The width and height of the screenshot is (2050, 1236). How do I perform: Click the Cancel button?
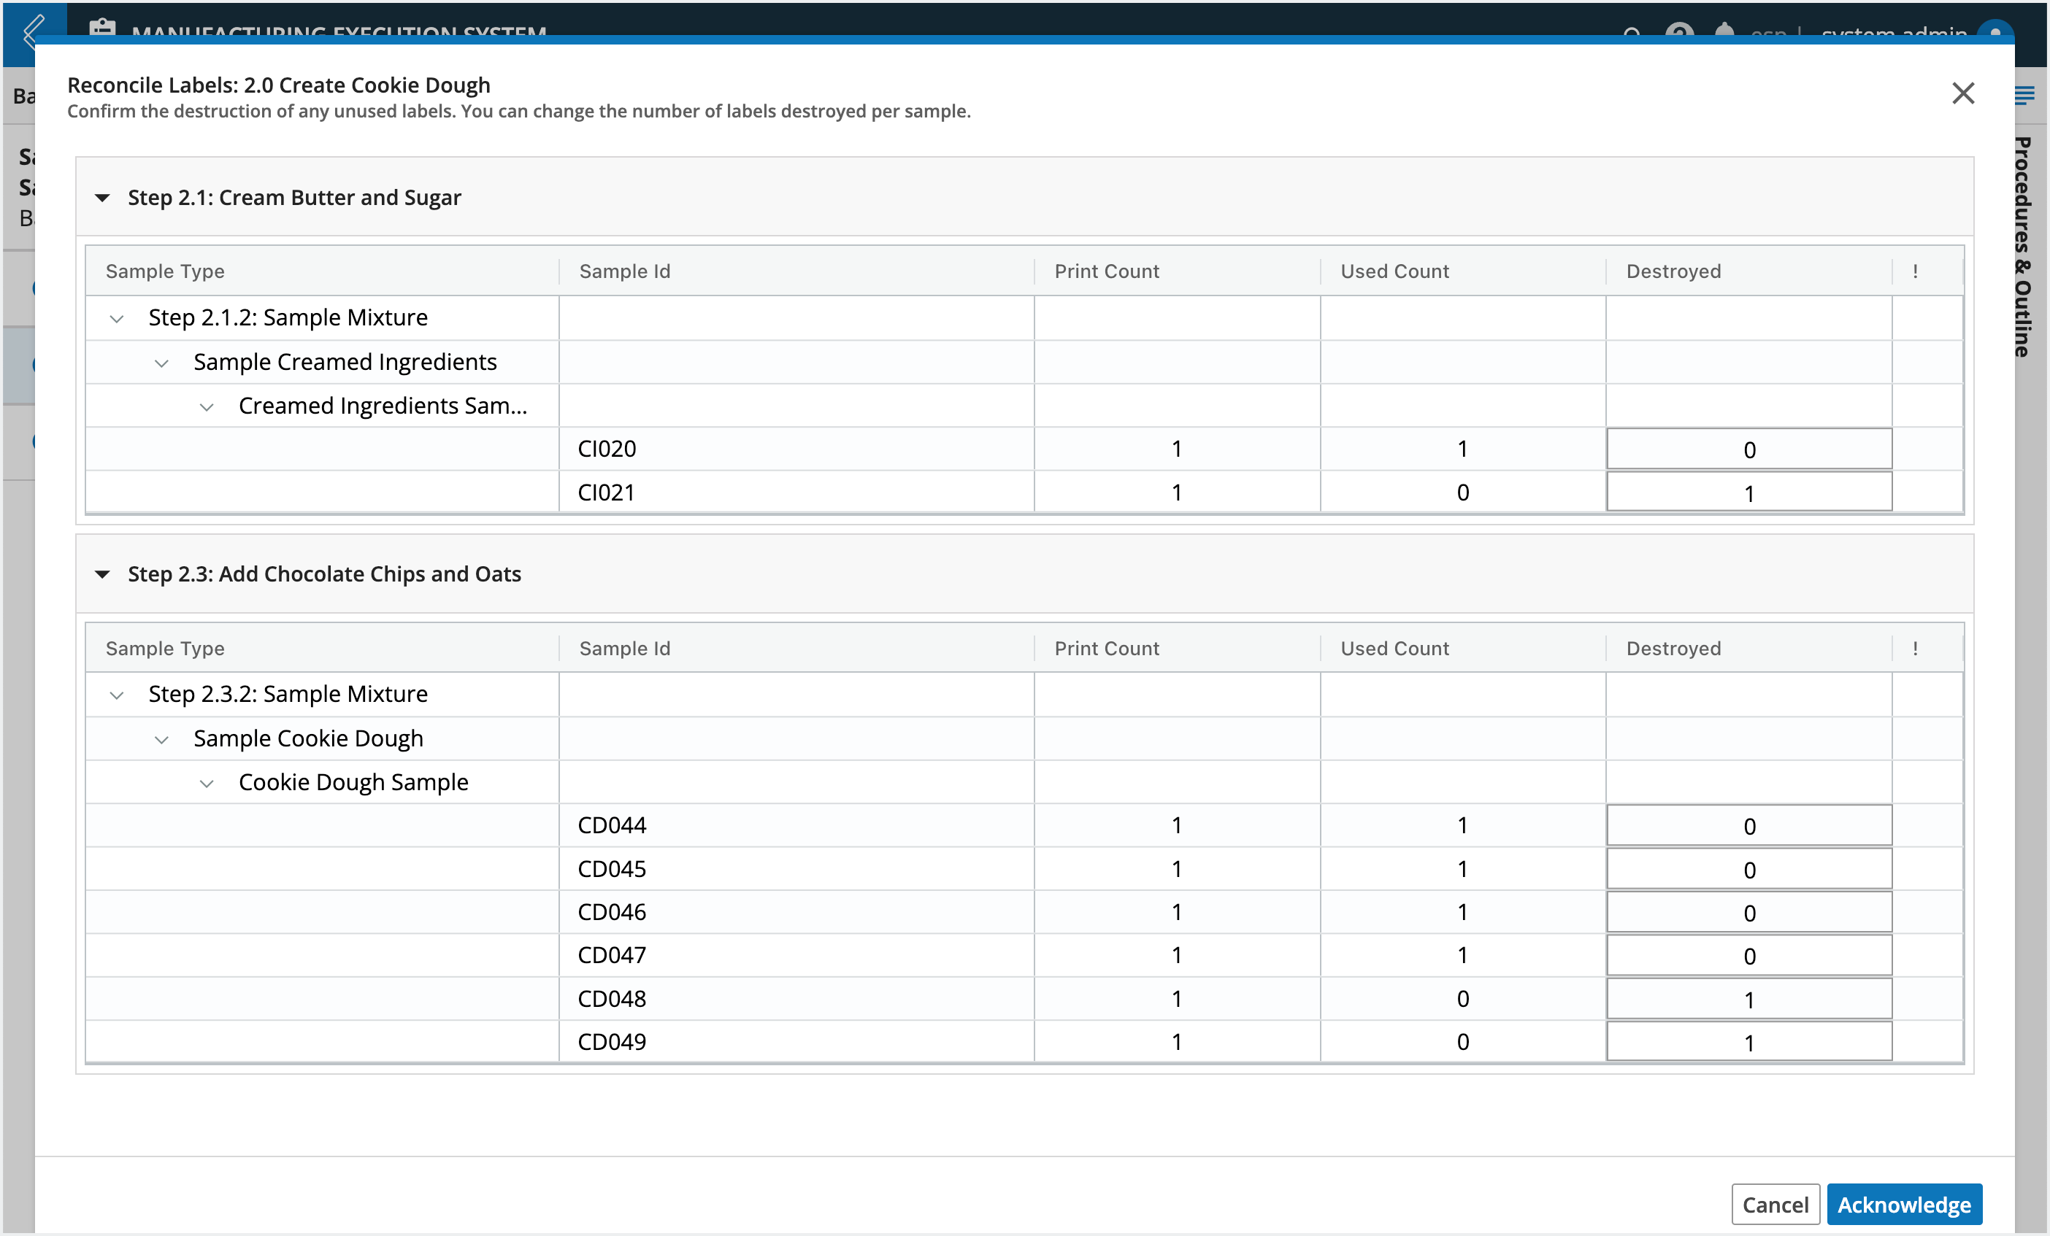(x=1775, y=1204)
